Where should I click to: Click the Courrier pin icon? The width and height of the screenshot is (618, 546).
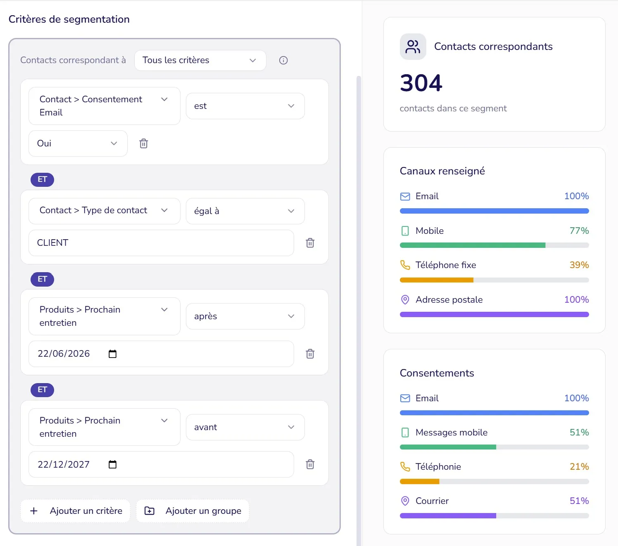[405, 501]
